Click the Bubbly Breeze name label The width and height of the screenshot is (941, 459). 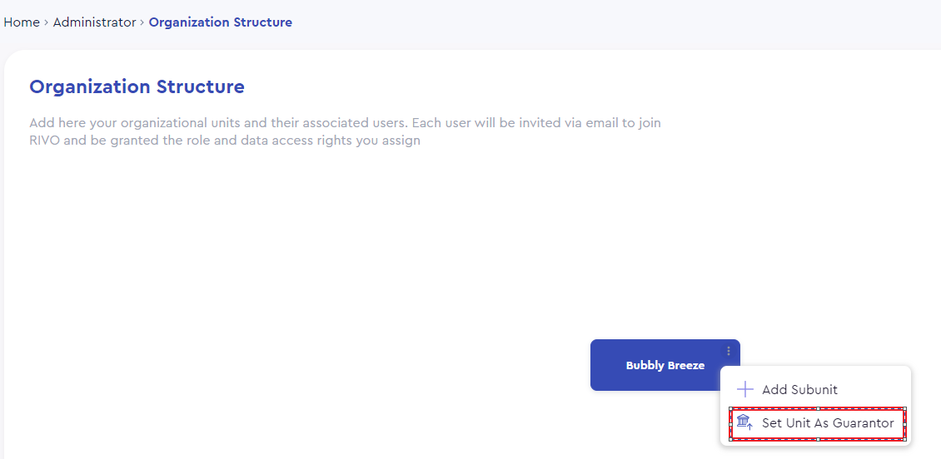click(x=665, y=366)
